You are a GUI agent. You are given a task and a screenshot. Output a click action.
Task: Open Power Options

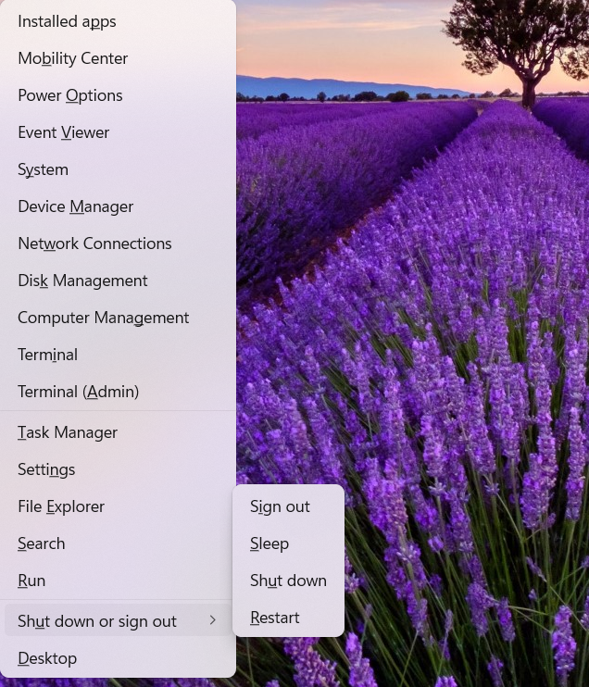(69, 95)
